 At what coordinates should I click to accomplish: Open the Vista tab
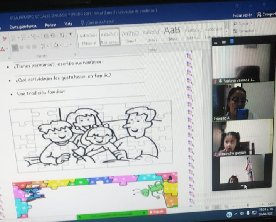(x=68, y=24)
